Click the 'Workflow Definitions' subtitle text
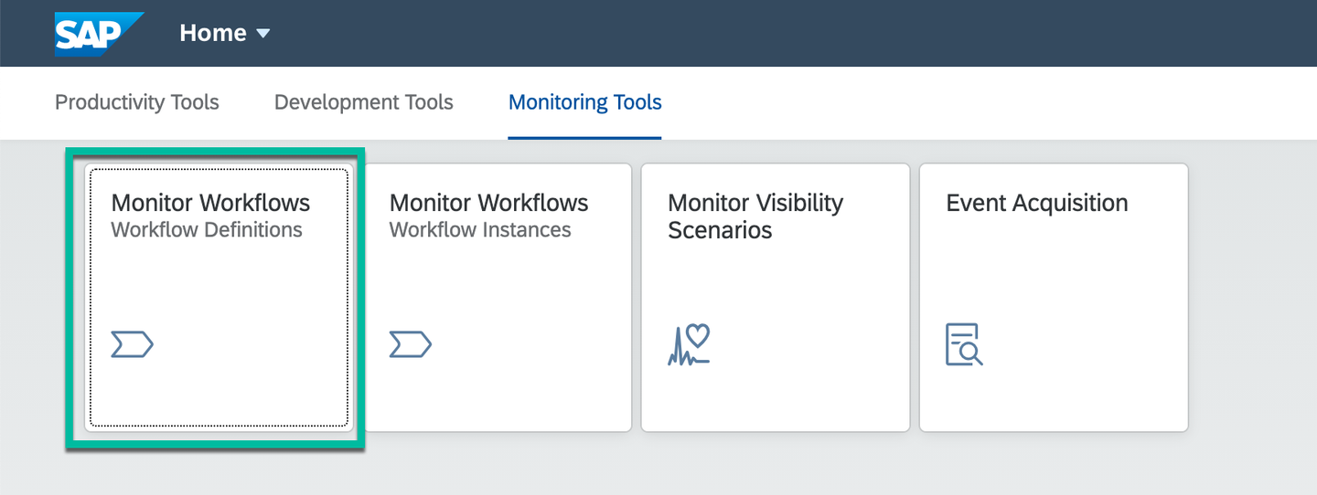 207,230
